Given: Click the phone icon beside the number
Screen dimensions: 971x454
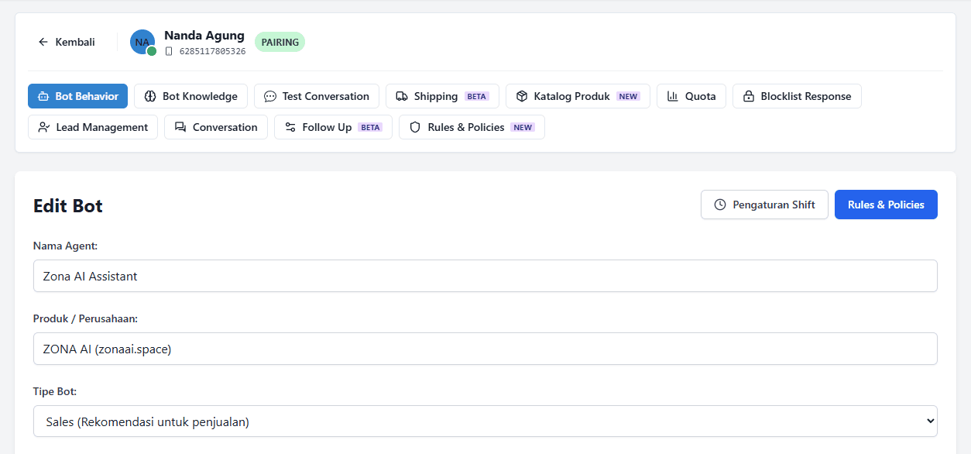Looking at the screenshot, I should pos(170,51).
